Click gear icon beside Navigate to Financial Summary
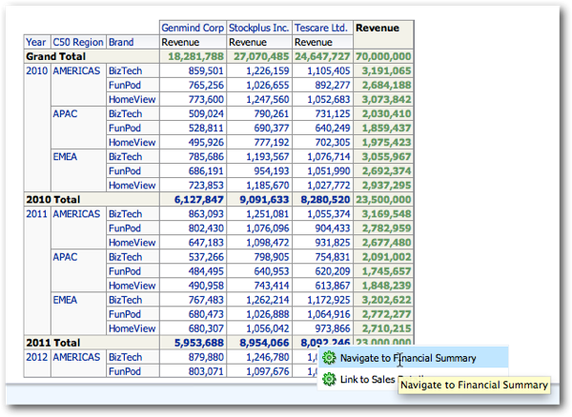Screen dimensions: 572x417 pos(329,358)
